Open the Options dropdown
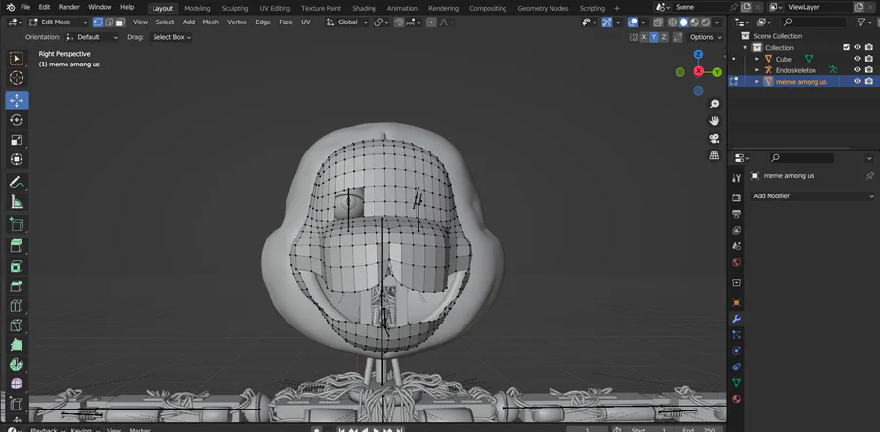 [705, 37]
